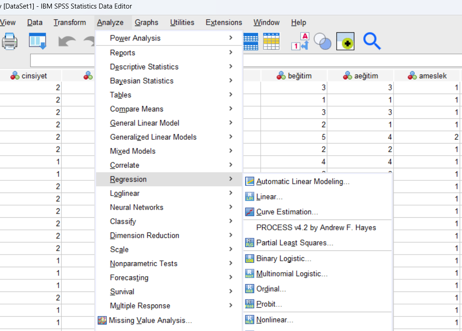Image resolution: width=462 pixels, height=331 pixels.
Task: Click the aeğitim column header
Action: [361, 76]
